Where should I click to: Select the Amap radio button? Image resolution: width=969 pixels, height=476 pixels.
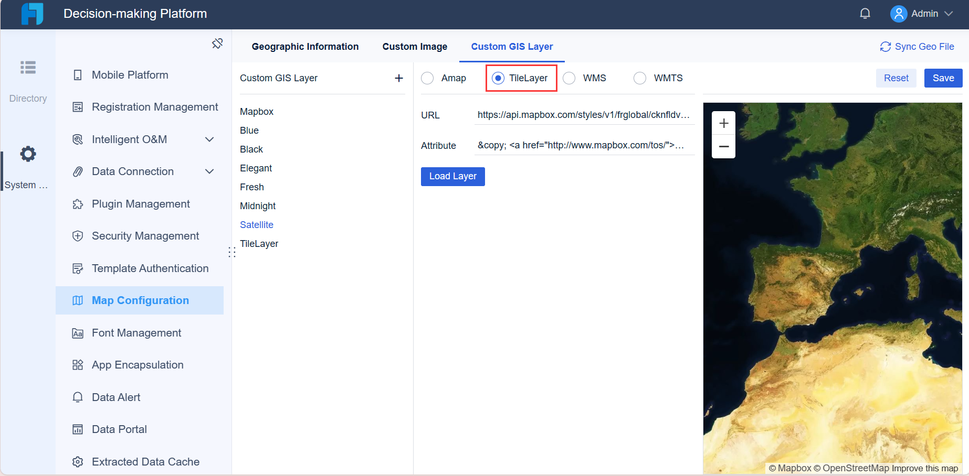click(428, 78)
